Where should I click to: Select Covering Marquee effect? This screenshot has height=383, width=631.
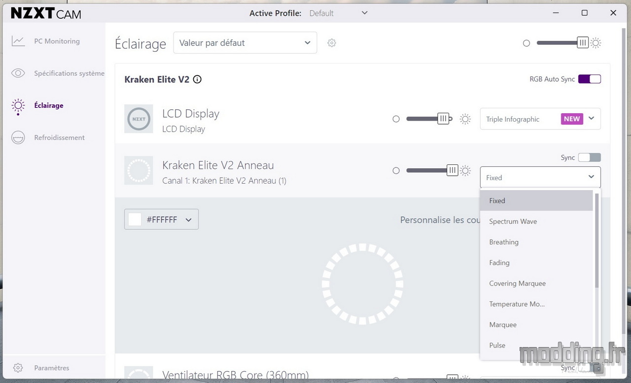(x=536, y=284)
